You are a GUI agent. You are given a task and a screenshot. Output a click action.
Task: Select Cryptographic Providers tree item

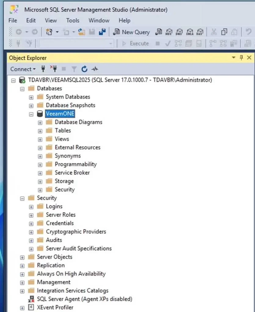point(76,232)
